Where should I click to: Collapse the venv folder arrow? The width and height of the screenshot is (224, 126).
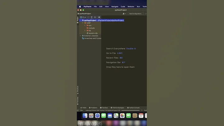(82, 23)
